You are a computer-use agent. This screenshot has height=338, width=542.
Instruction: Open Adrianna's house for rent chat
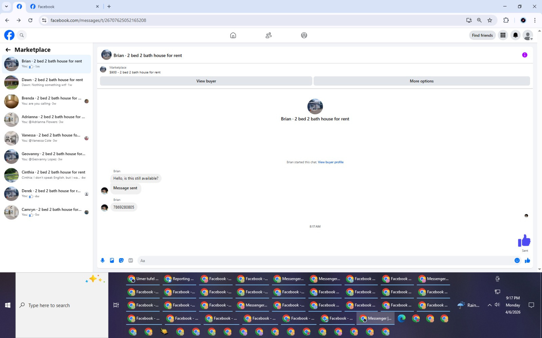46,119
